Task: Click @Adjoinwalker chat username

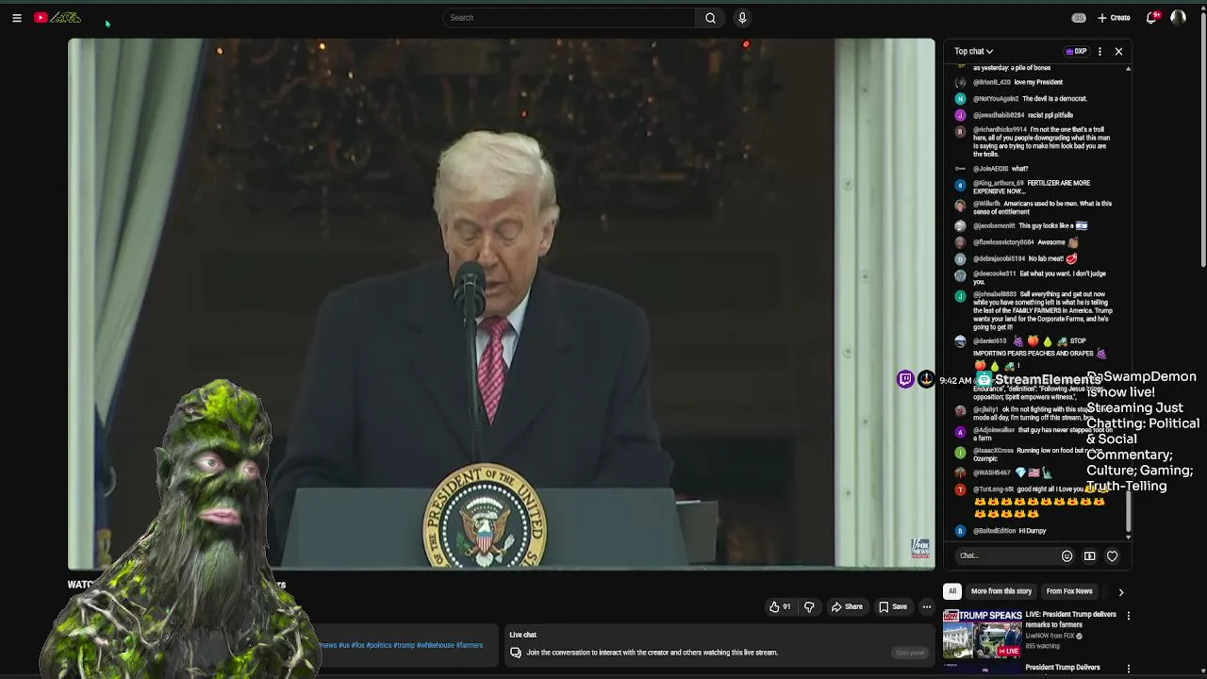Action: click(x=994, y=430)
